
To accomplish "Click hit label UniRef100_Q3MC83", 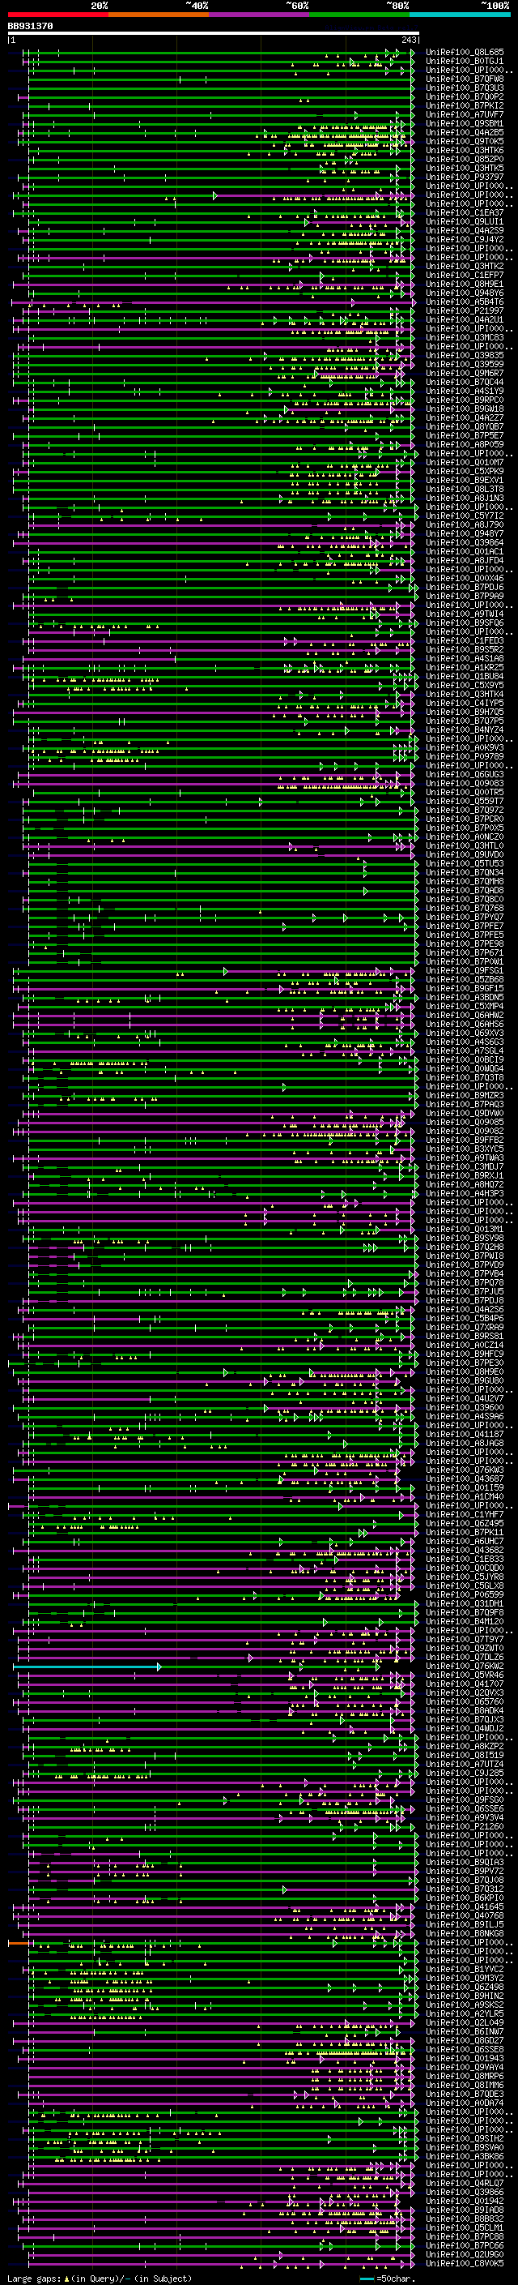I will point(465,337).
